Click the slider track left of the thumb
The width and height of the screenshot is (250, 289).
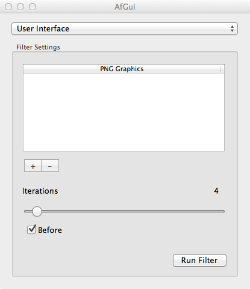pyautogui.click(x=28, y=211)
